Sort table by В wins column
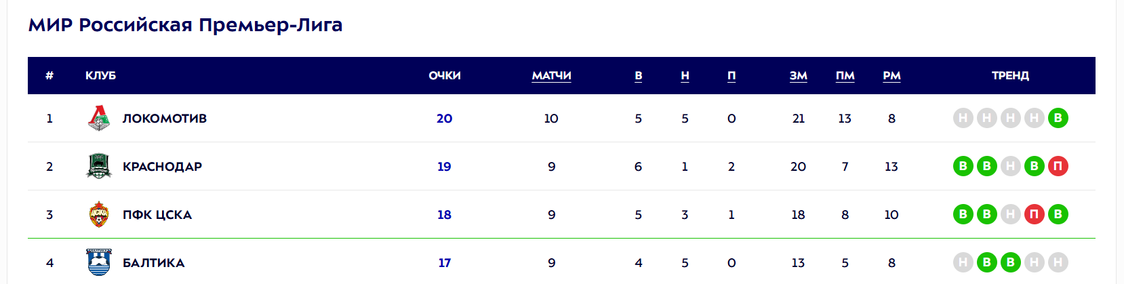The width and height of the screenshot is (1124, 284). pos(638,76)
